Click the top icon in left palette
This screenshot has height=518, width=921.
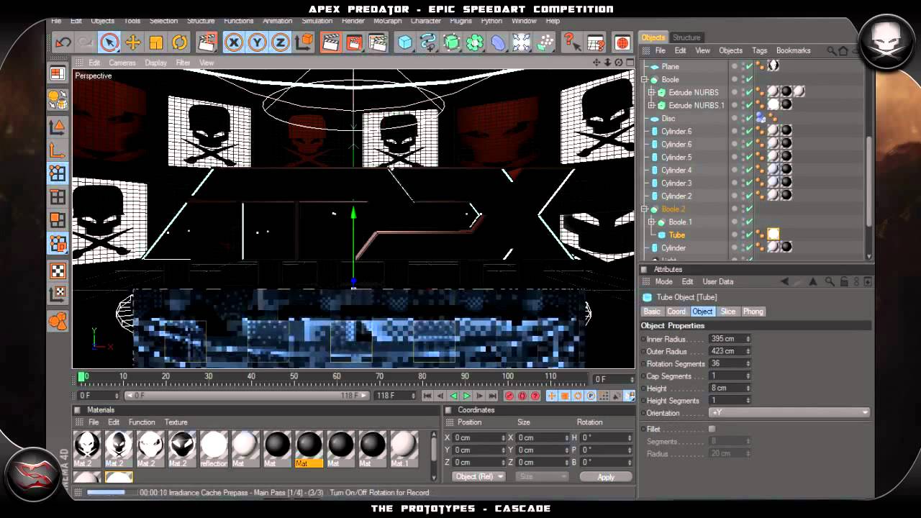pyautogui.click(x=58, y=73)
